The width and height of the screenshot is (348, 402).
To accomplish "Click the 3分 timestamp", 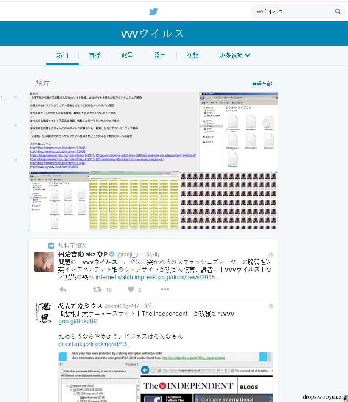I will coord(148,306).
